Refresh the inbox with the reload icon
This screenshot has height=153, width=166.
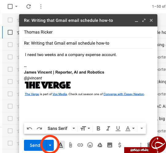click(29, 6)
